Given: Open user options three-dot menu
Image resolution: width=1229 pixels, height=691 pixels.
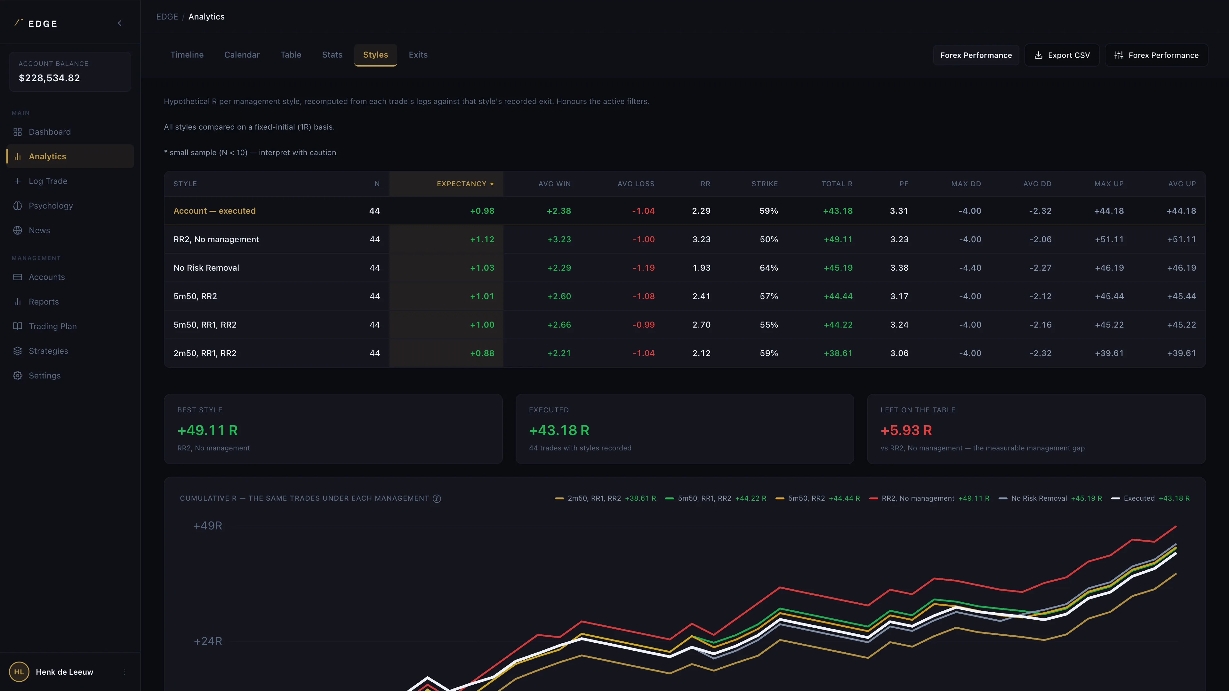Looking at the screenshot, I should (x=124, y=672).
